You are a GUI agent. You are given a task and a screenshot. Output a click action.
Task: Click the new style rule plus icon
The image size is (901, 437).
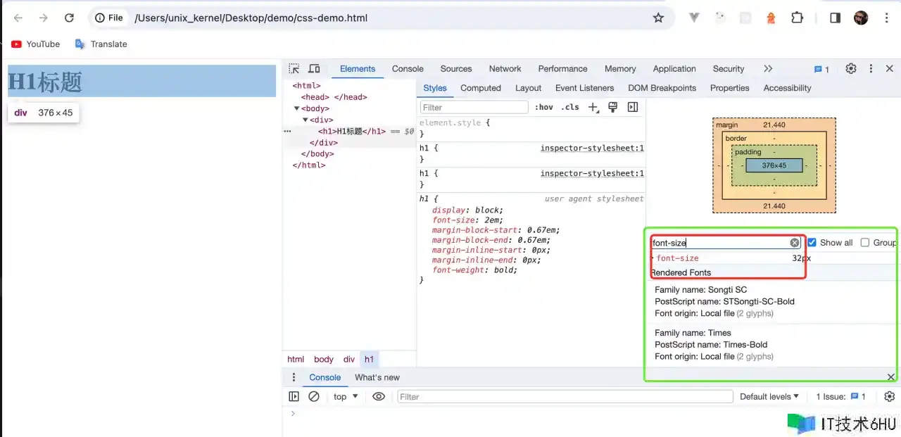click(593, 108)
